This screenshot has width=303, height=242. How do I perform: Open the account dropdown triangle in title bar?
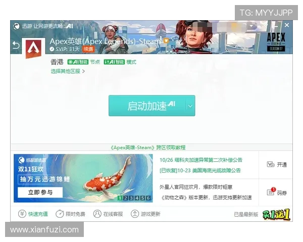click(x=251, y=26)
